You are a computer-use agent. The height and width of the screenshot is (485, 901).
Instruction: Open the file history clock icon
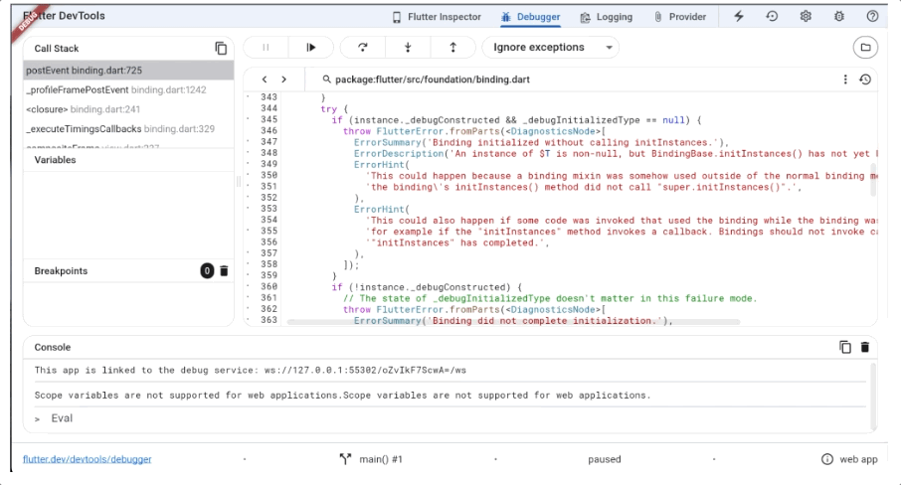865,80
